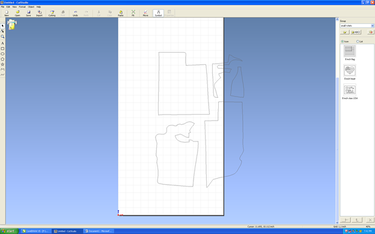Select the 8 inch heart symbol thumbnail
The height and width of the screenshot is (234, 375).
pyautogui.click(x=350, y=70)
